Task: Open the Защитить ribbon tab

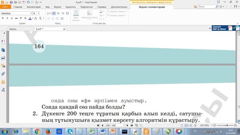Action: tap(70, 7)
